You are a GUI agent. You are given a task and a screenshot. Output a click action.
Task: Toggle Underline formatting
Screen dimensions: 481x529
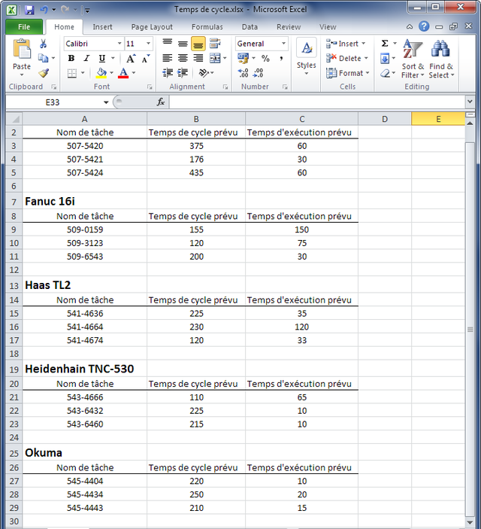coord(102,59)
